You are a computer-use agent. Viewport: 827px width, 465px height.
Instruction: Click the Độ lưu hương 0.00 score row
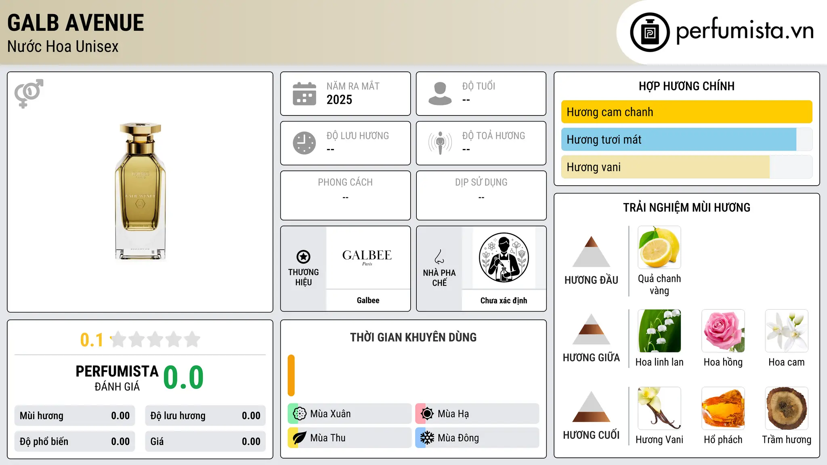[205, 416]
